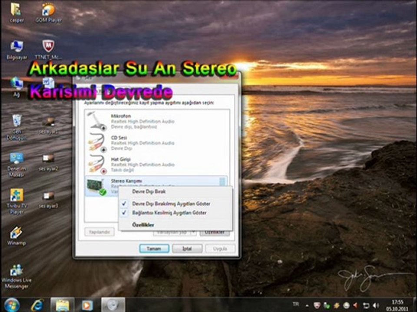Click the network tray icon
Image resolution: width=417 pixels, height=312 pixels.
click(366, 305)
